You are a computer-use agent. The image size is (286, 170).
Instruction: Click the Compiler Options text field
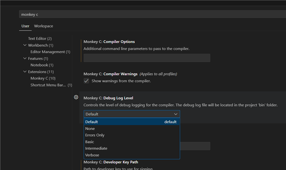tap(147, 58)
